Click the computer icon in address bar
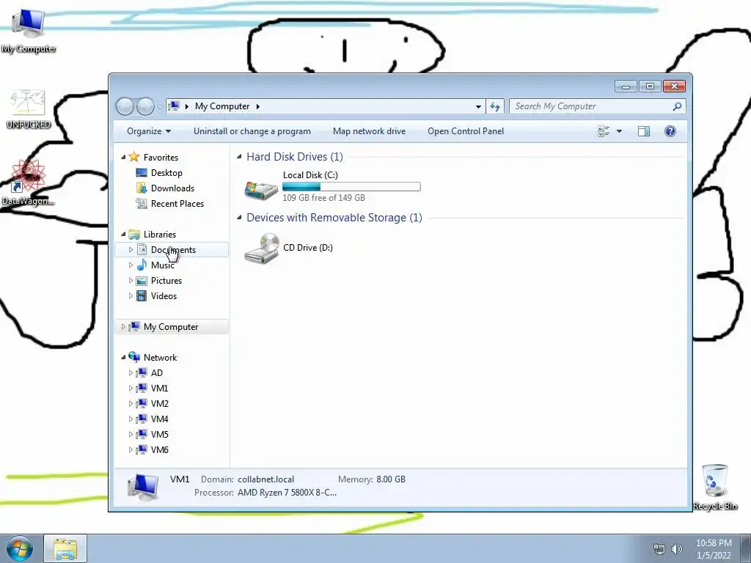The width and height of the screenshot is (751, 563). point(175,106)
